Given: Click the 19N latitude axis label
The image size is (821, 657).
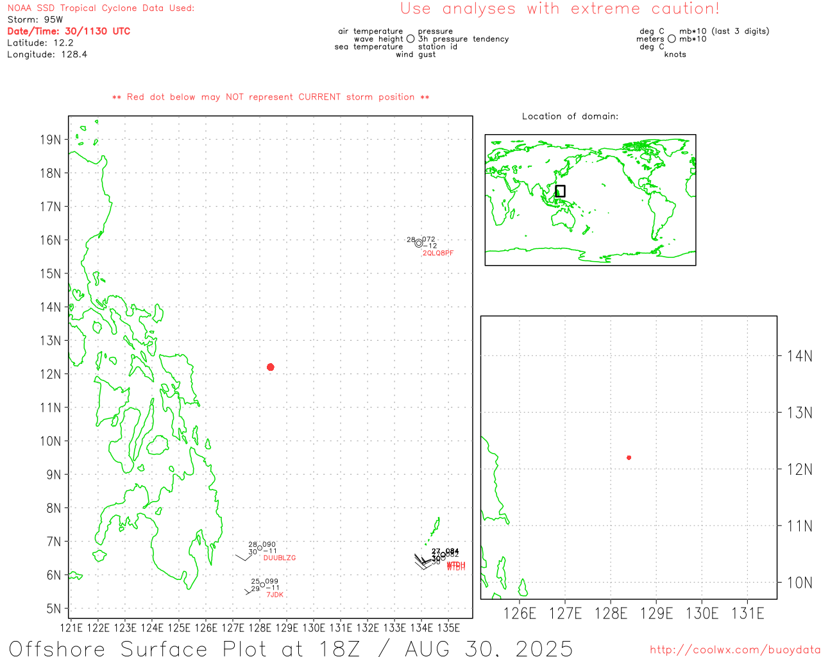Looking at the screenshot, I should point(51,140).
